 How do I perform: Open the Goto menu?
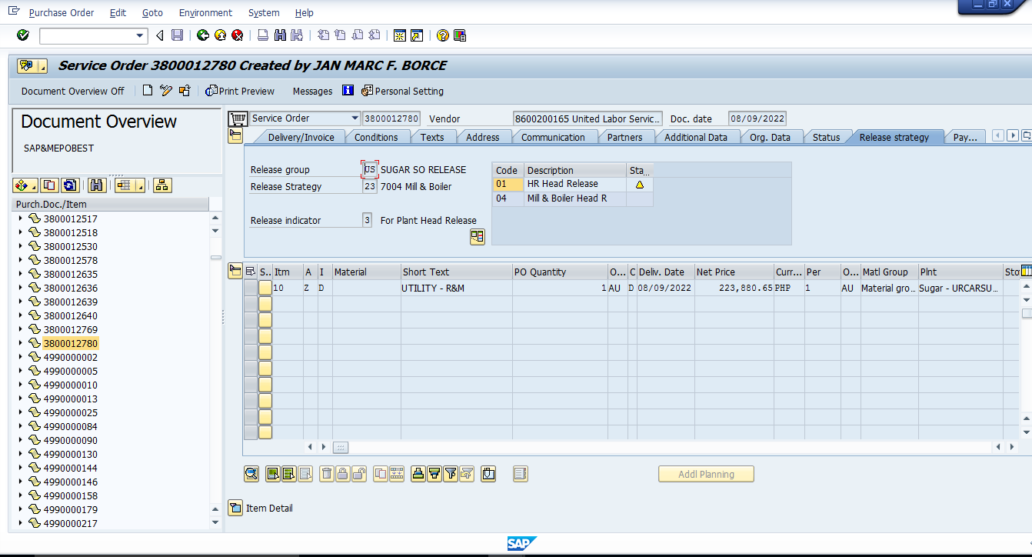tap(152, 13)
